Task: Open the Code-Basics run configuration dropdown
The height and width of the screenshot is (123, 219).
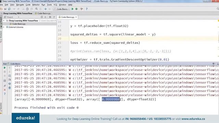Action: tap(62, 9)
